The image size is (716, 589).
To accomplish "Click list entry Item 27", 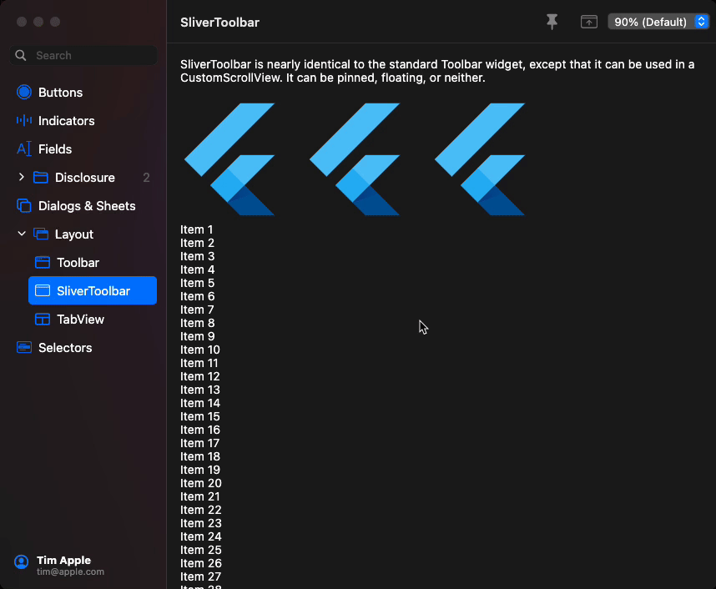I will [200, 576].
